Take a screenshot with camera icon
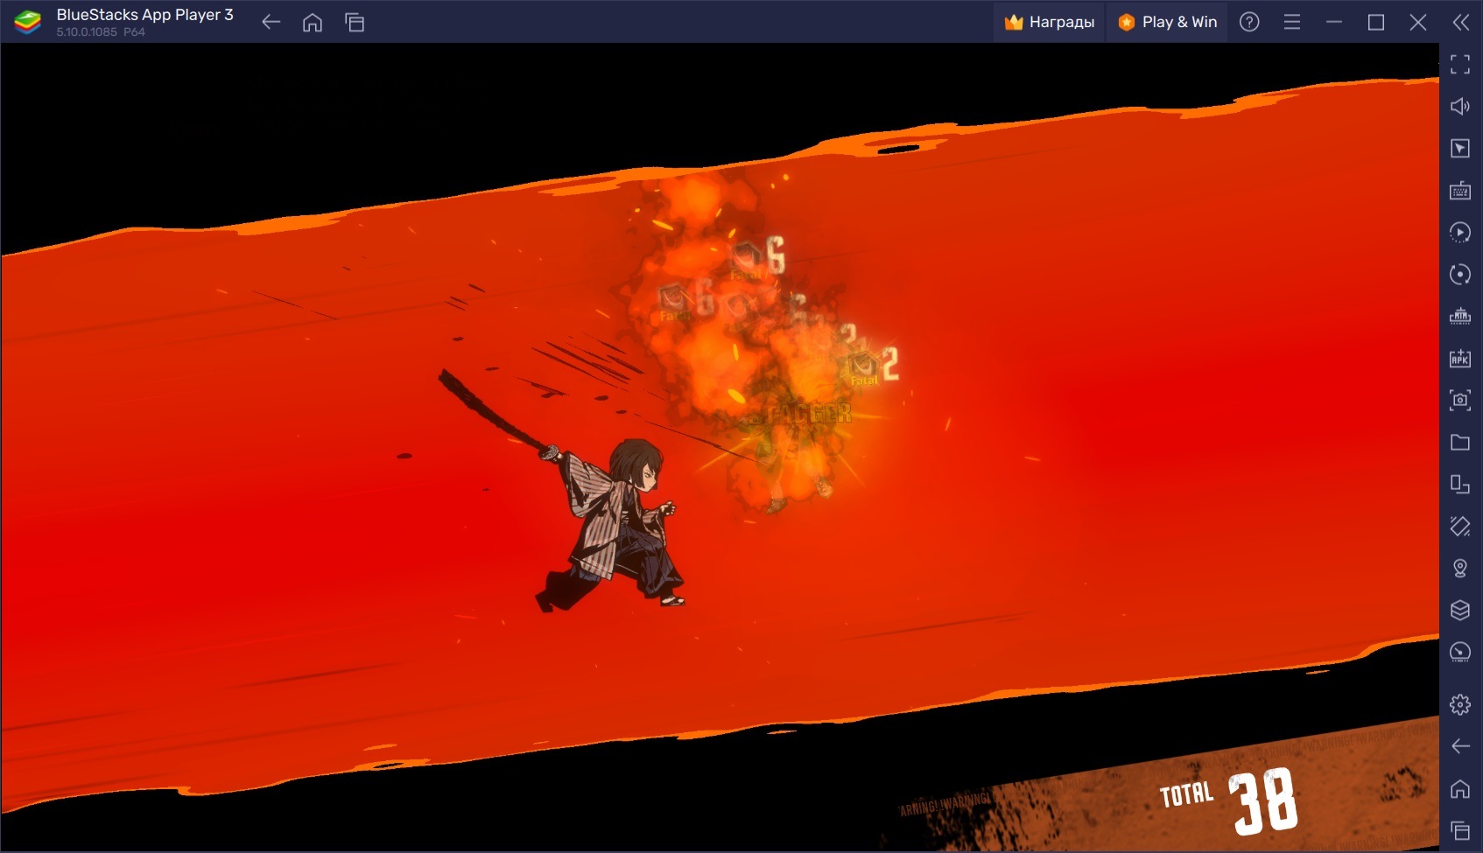Viewport: 1483px width, 853px height. tap(1459, 400)
